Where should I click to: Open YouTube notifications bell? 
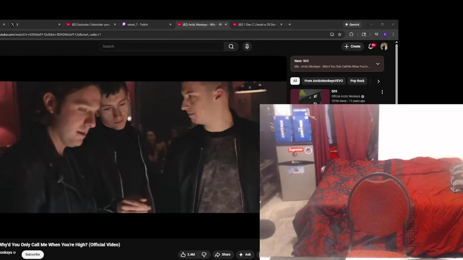[371, 46]
